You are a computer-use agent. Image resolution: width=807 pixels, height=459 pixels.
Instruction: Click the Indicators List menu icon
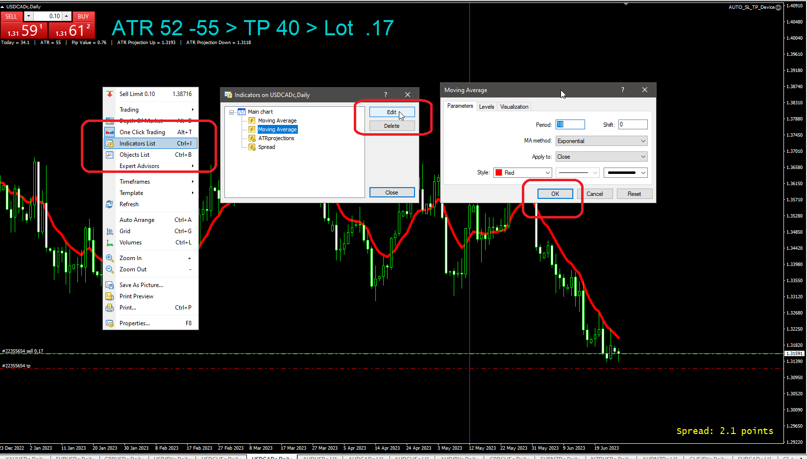[x=110, y=144]
